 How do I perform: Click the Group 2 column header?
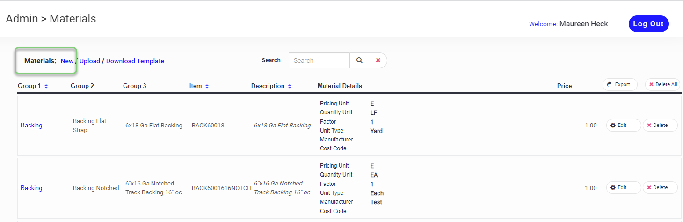tap(82, 86)
